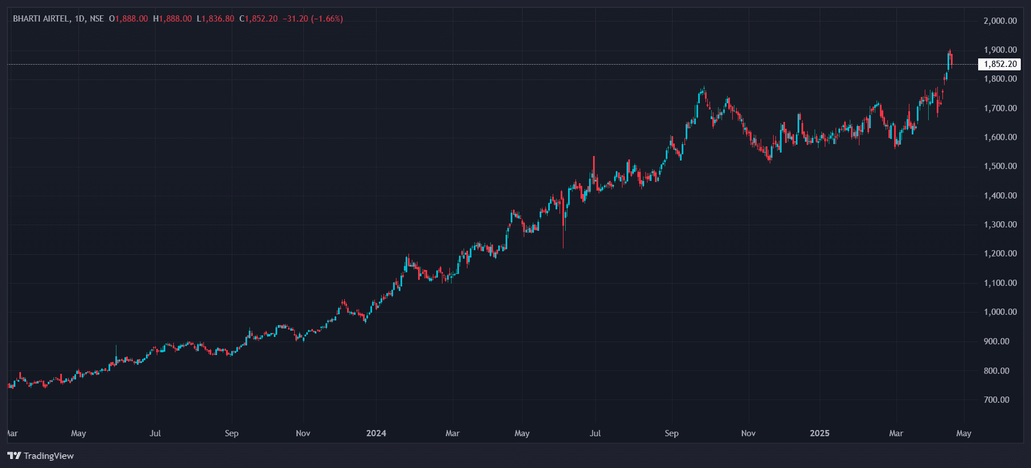Click the 2025 year label on time axis
Viewport: 1031px width, 468px height.
[x=820, y=433]
